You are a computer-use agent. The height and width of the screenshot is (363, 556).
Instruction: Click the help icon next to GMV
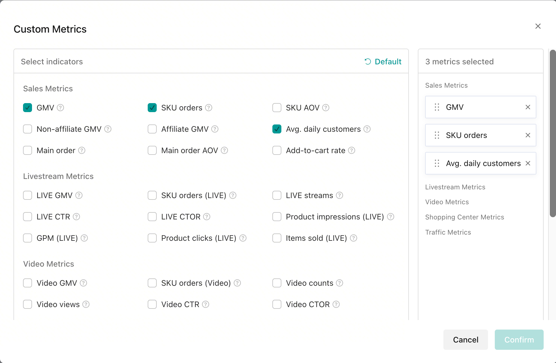(60, 108)
